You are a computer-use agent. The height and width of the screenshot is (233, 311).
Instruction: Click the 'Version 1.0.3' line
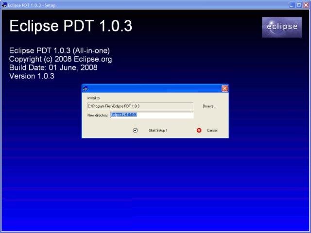(32, 76)
